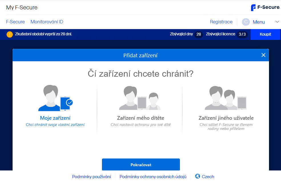This screenshot has width=281, height=183.
Task: Click the Zbývající licence label
Action: 220,34
